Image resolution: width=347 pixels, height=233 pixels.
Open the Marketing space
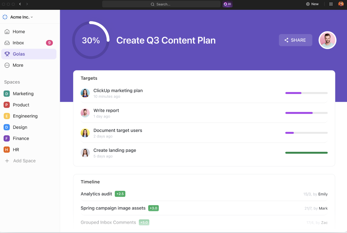[x=23, y=94]
